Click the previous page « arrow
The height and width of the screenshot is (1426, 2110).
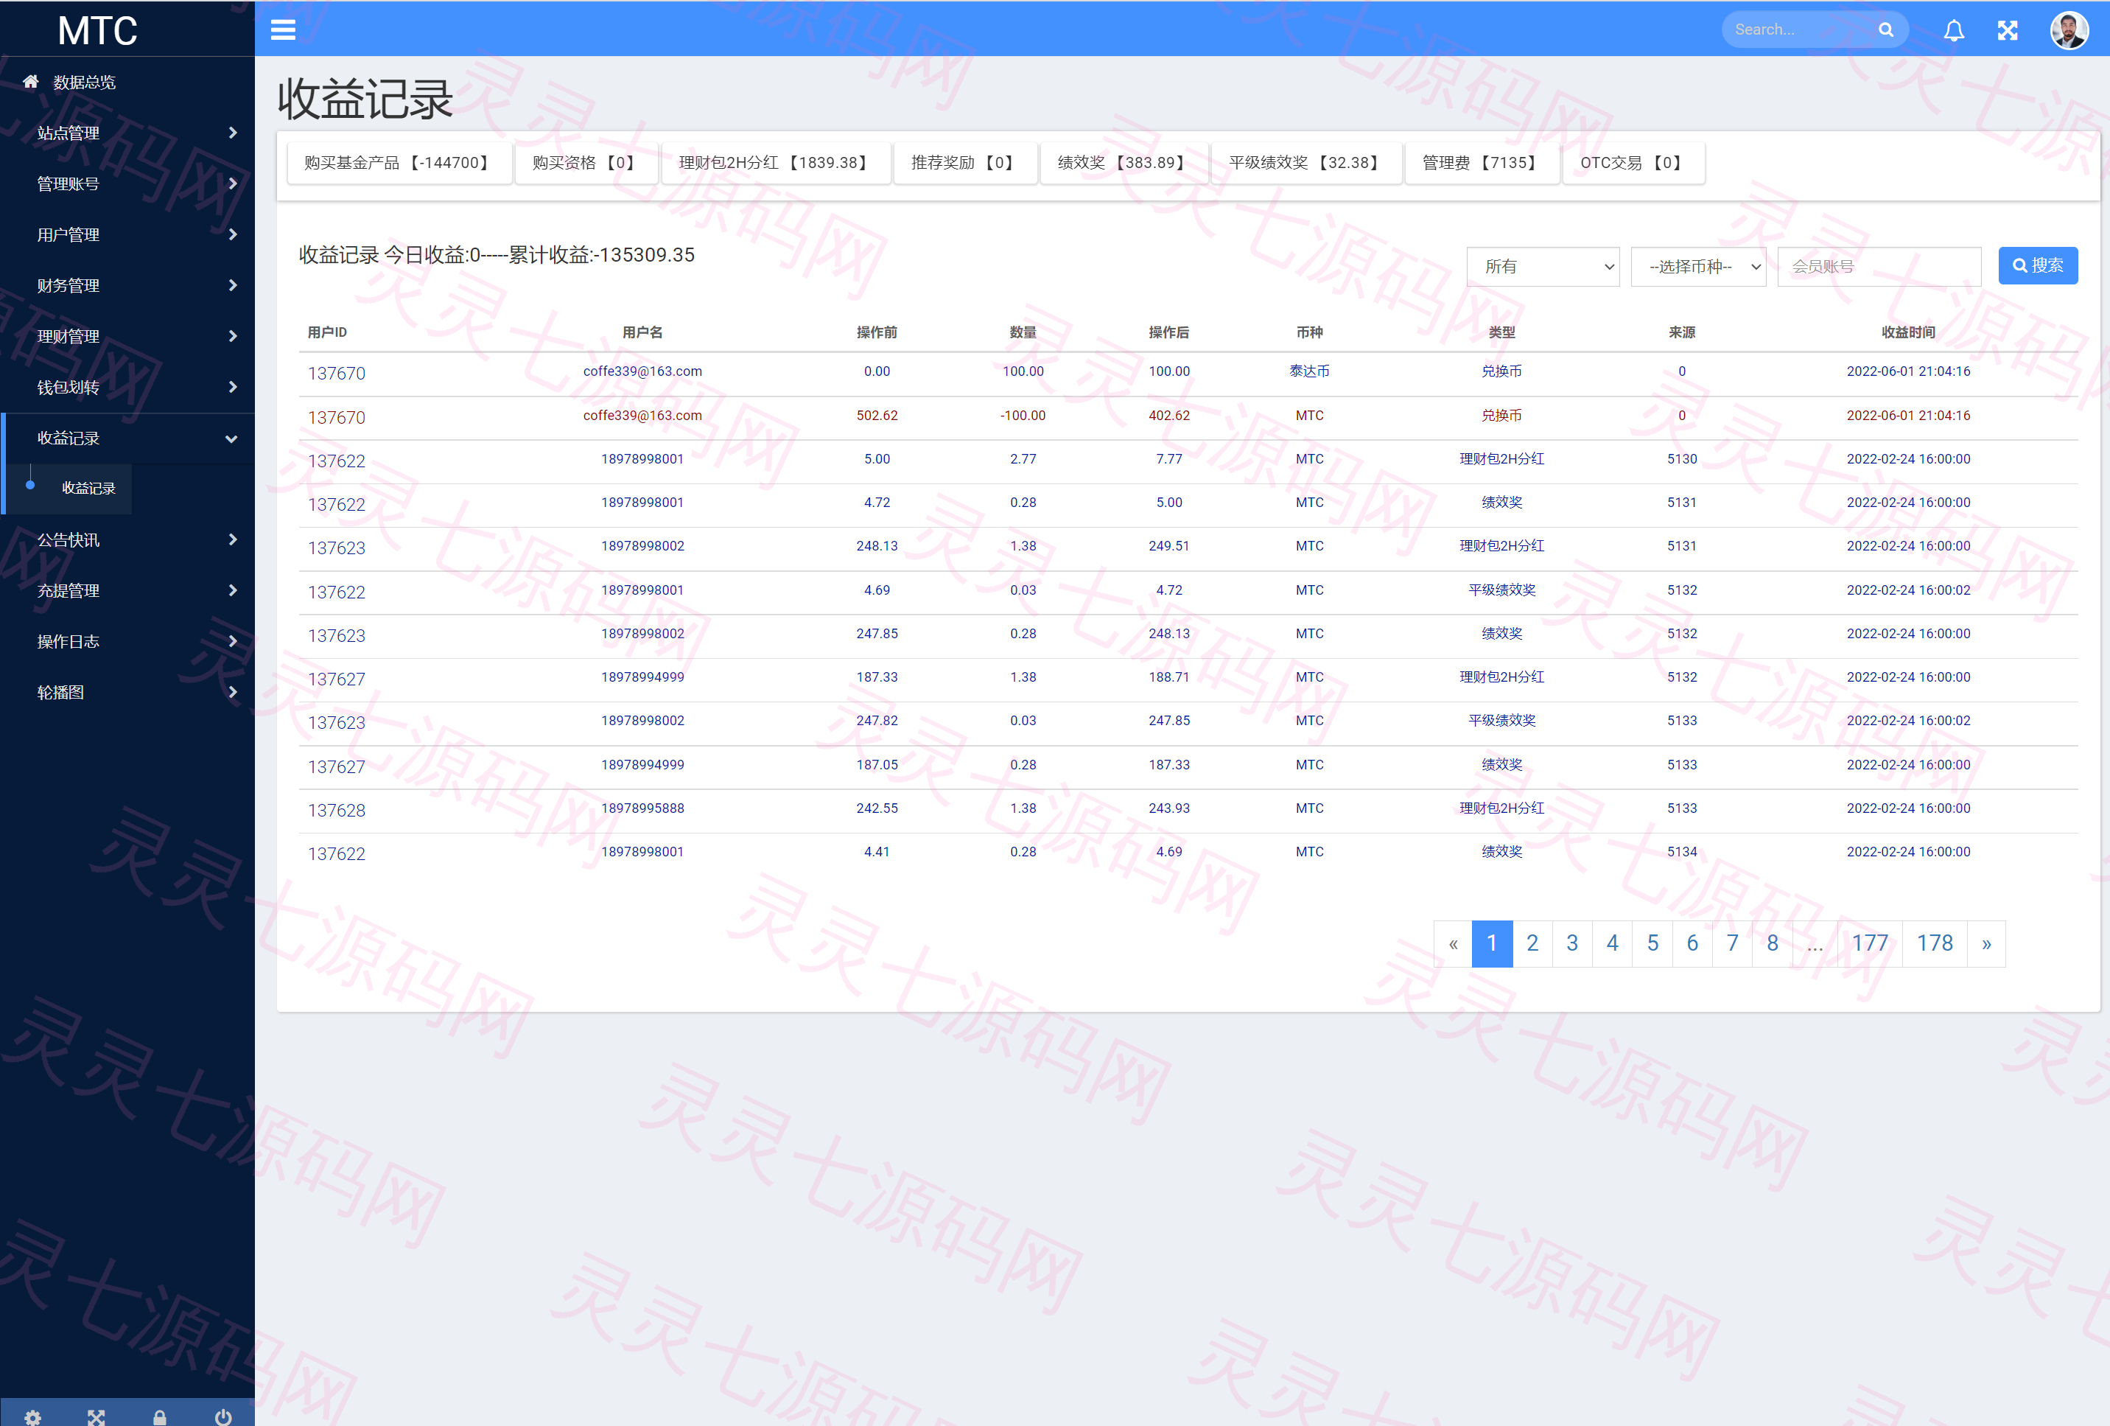[x=1453, y=944]
